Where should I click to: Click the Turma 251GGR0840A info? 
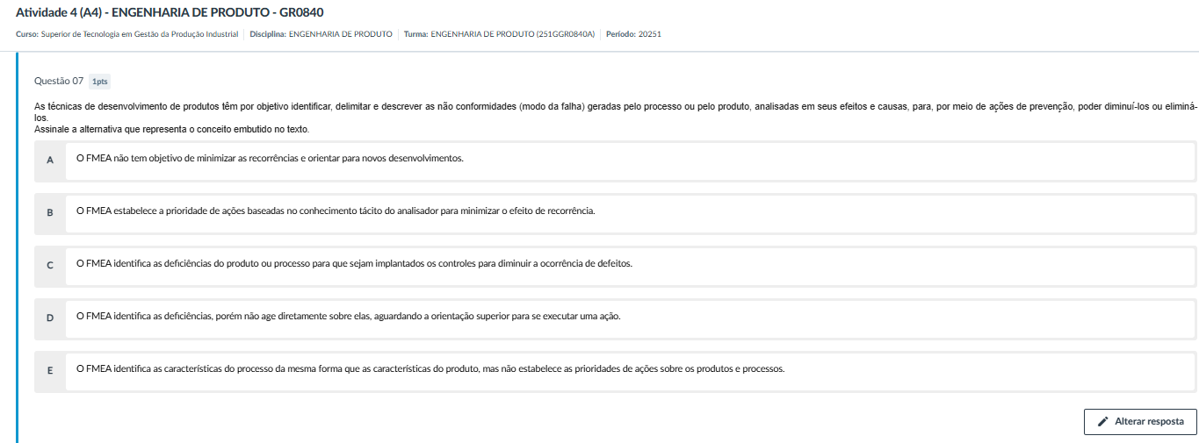[499, 34]
